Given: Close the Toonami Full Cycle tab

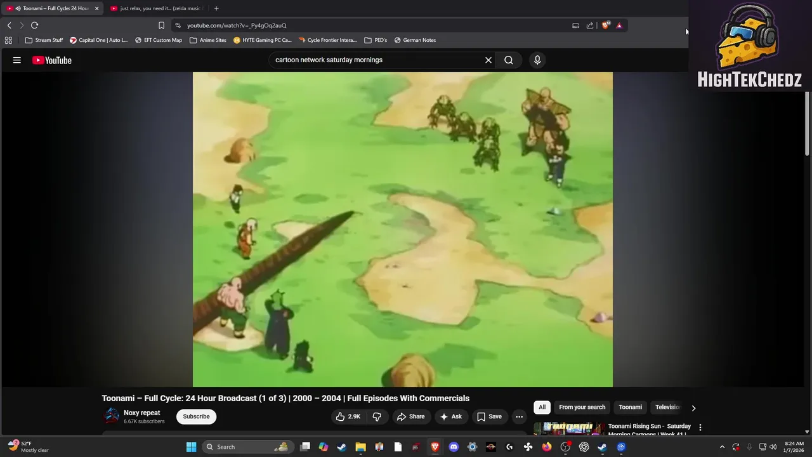Looking at the screenshot, I should click(96, 8).
